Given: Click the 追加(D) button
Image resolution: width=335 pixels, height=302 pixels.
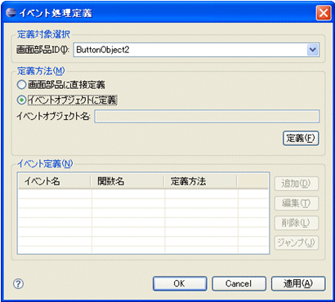Looking at the screenshot, I should pyautogui.click(x=296, y=184).
